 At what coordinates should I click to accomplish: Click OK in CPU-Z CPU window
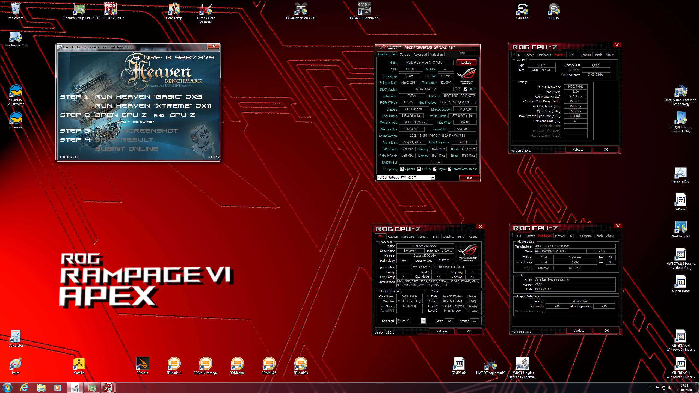click(x=469, y=331)
